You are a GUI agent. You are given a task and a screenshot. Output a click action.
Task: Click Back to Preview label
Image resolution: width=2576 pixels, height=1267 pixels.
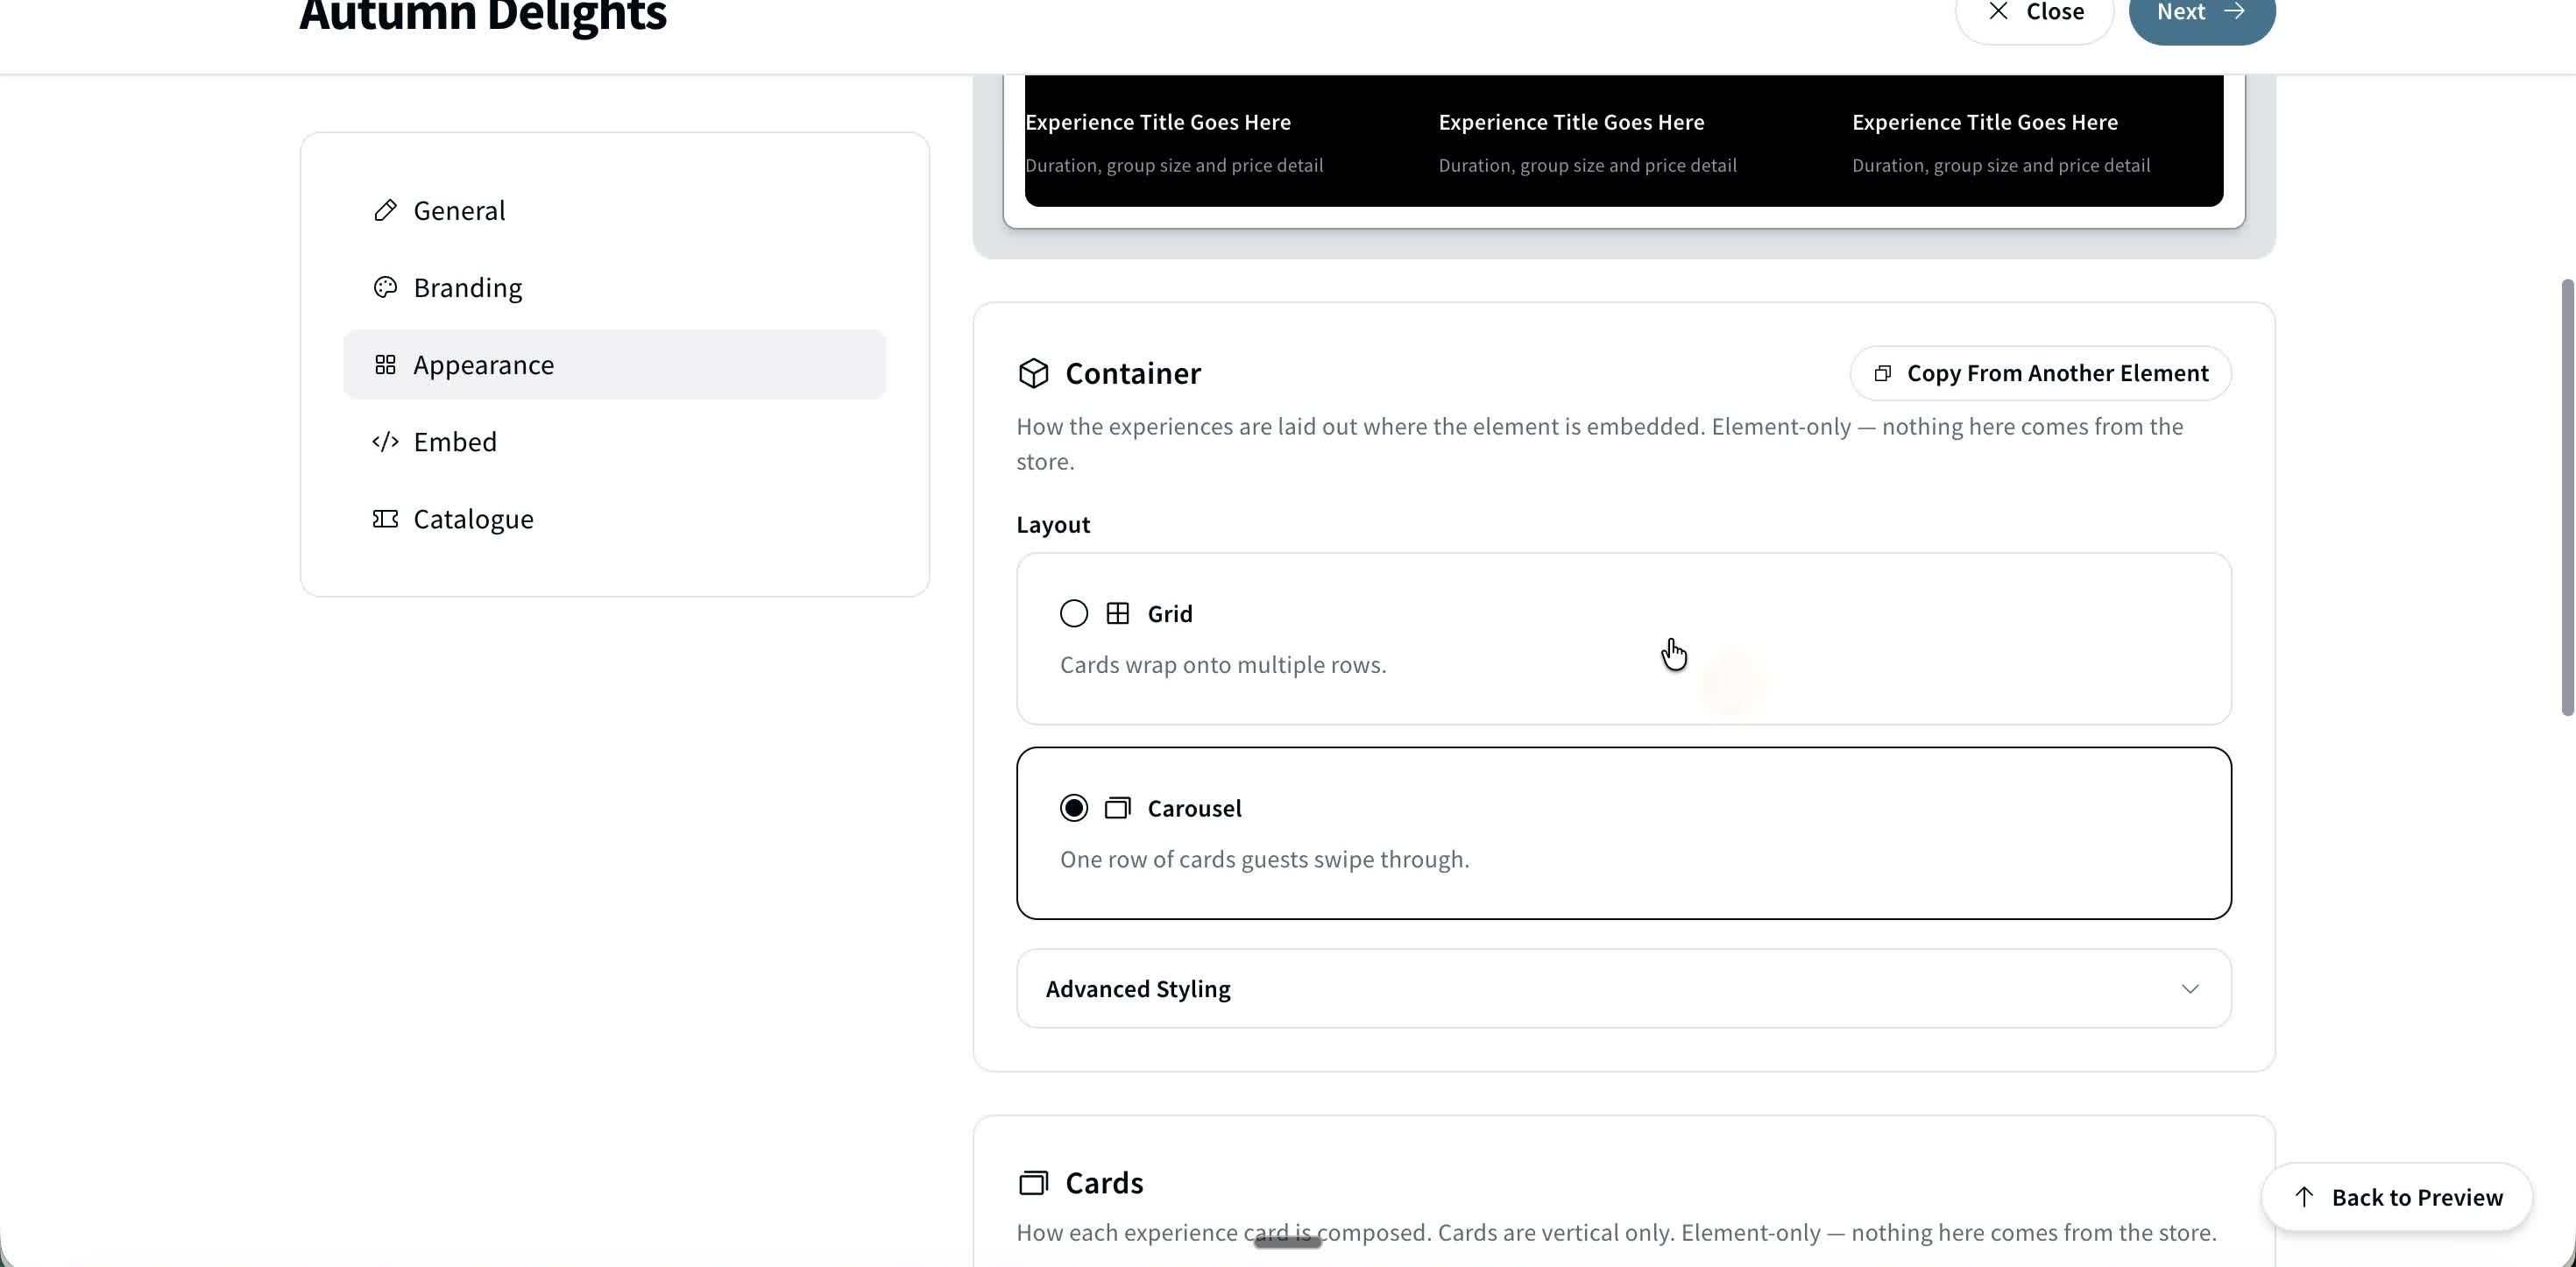[2417, 1197]
